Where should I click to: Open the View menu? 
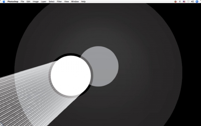click(x=67, y=2)
